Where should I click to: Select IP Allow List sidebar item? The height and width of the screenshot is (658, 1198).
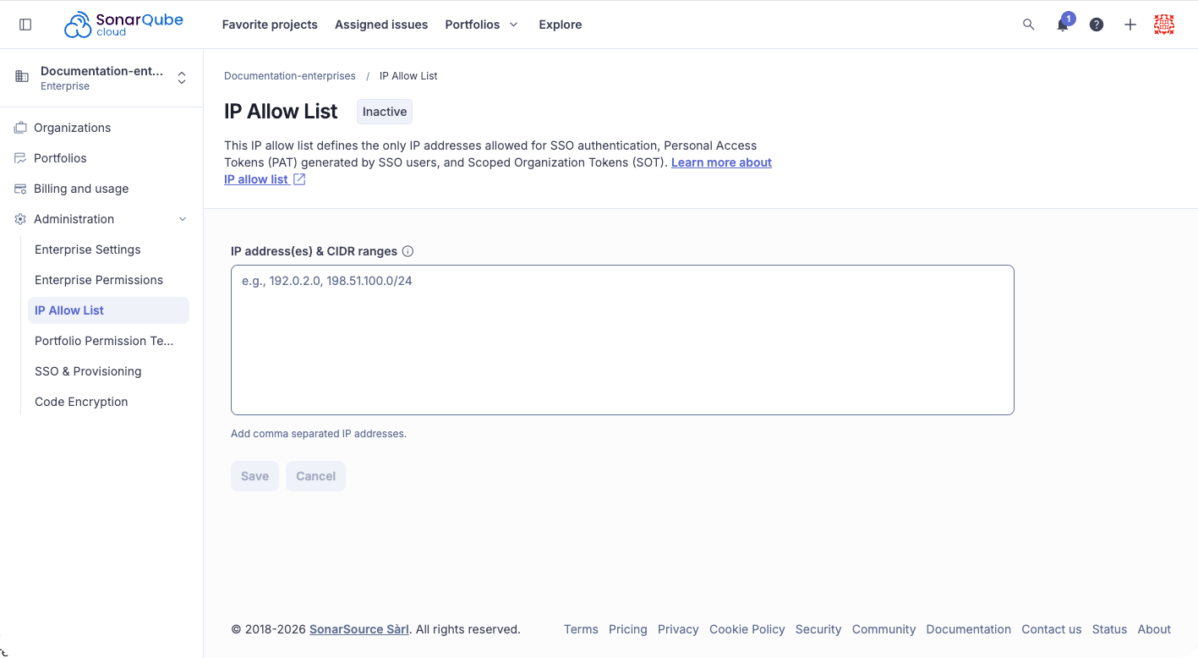108,310
